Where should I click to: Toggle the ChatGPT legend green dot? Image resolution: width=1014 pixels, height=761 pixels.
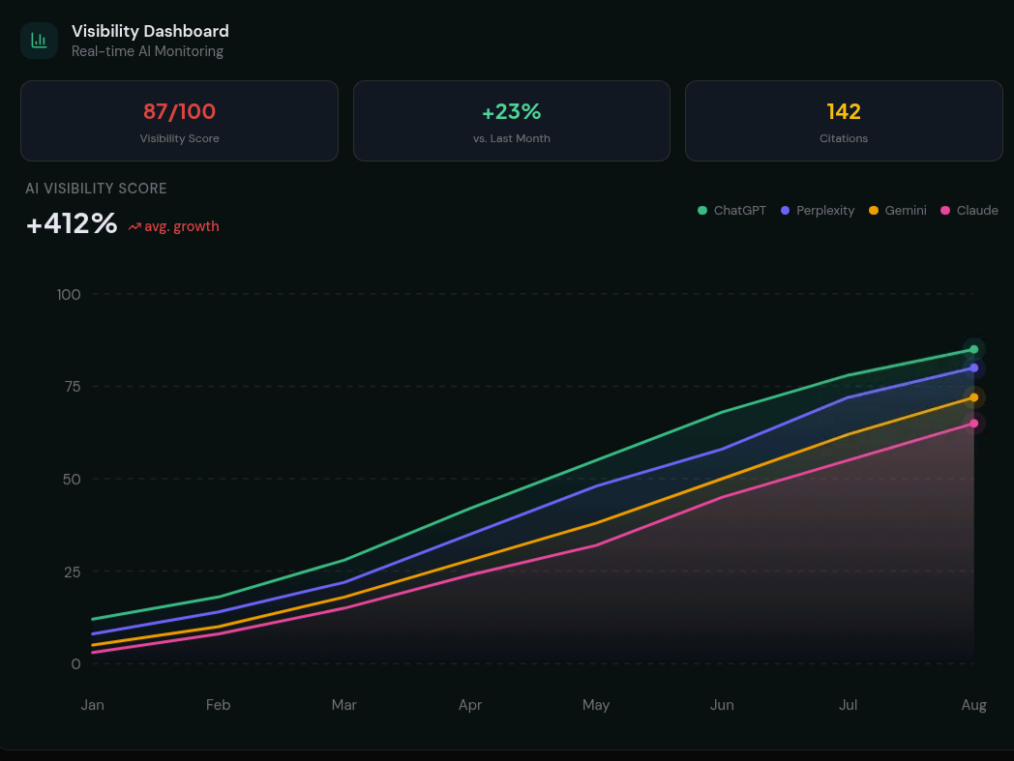(x=702, y=210)
